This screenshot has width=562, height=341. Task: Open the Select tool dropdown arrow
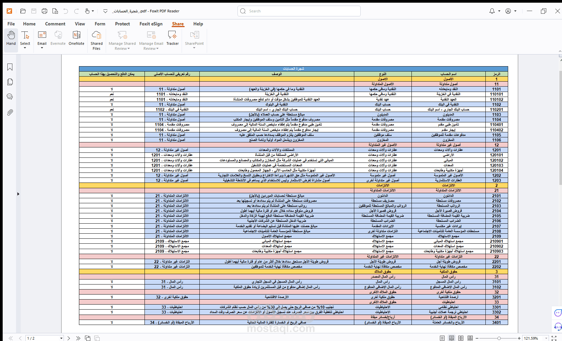point(25,48)
